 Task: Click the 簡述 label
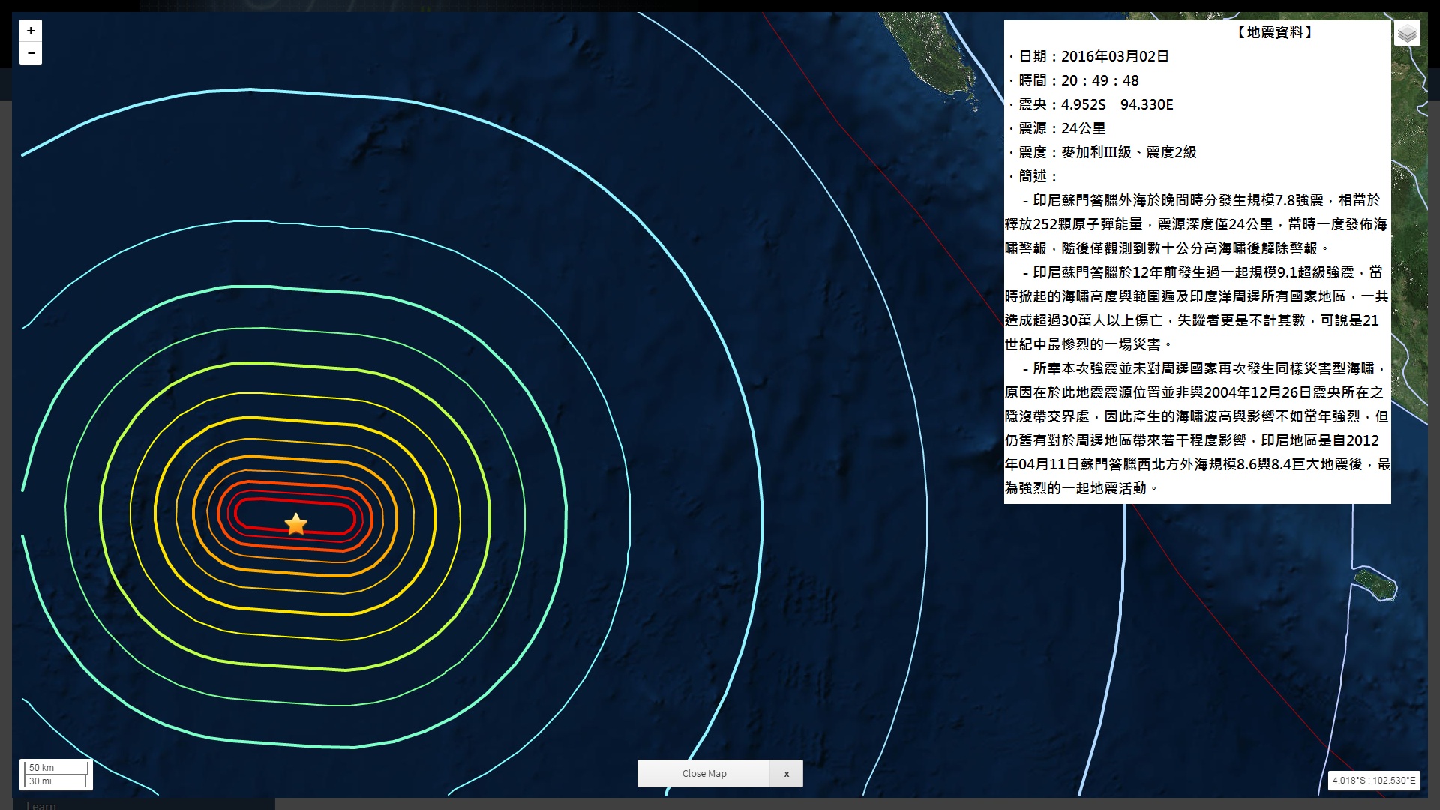[1033, 176]
